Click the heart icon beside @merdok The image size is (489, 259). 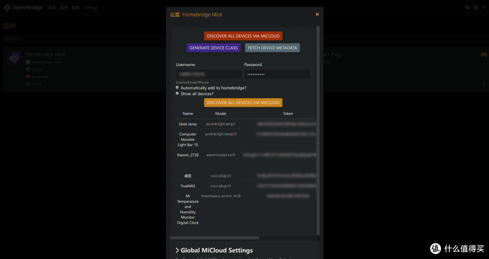[x=28, y=77]
